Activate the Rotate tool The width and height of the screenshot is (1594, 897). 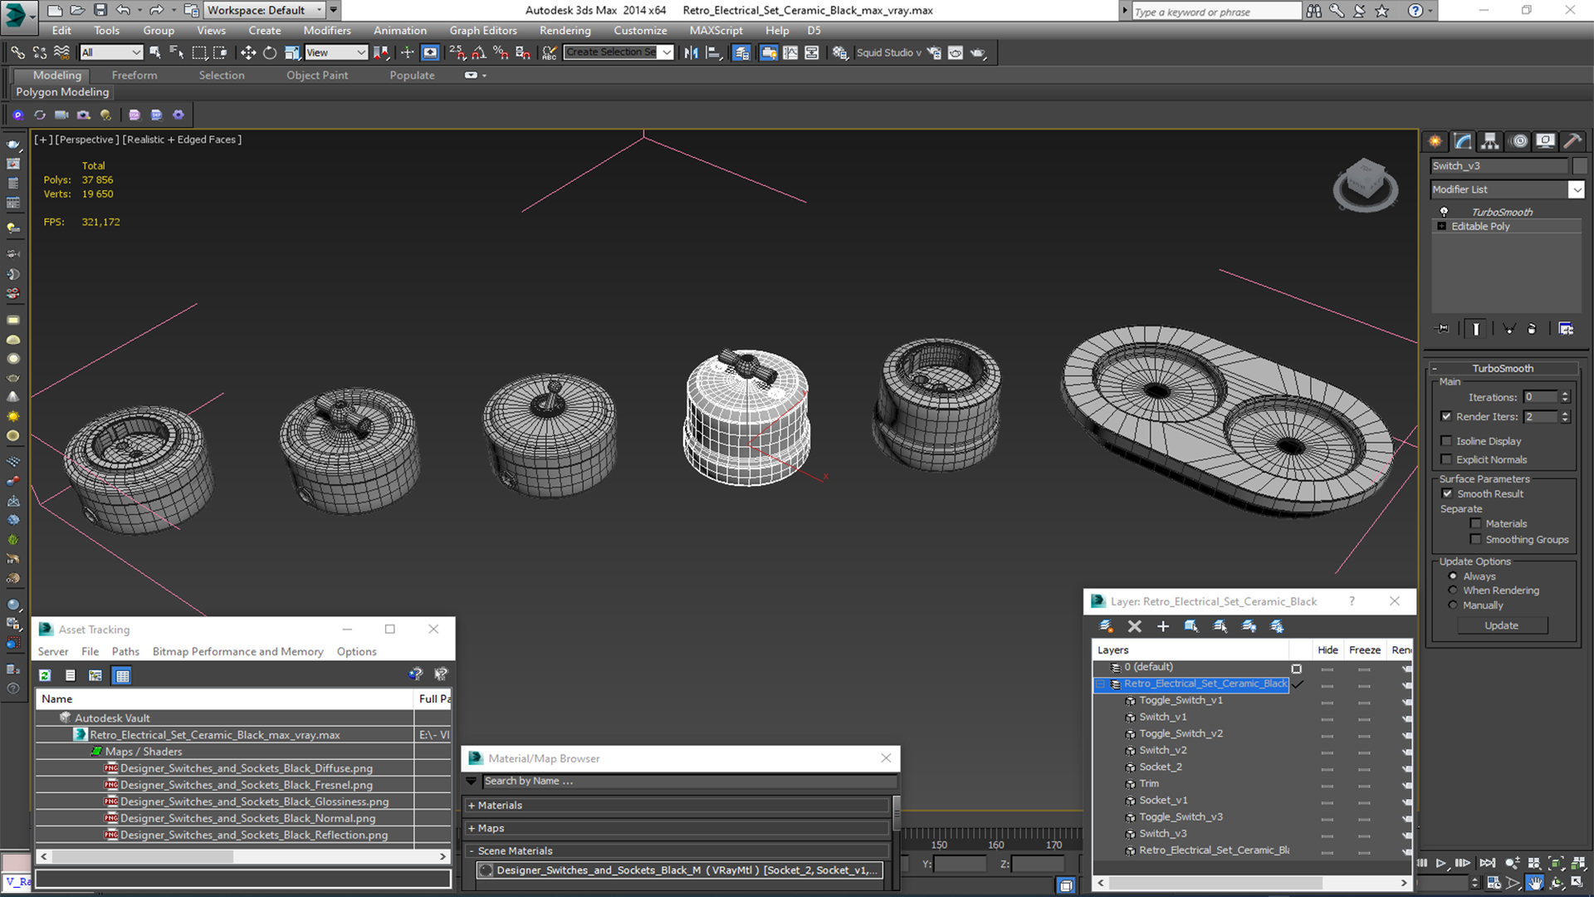pyautogui.click(x=270, y=52)
